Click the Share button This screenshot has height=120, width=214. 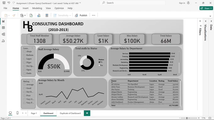pyautogui.click(x=206, y=8)
